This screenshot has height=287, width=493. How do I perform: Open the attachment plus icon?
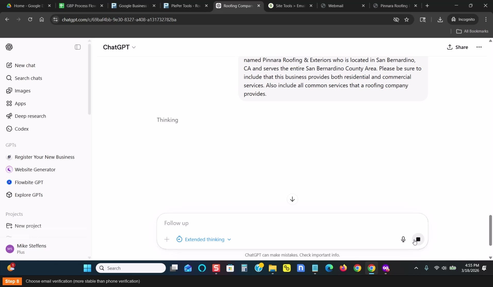(167, 239)
